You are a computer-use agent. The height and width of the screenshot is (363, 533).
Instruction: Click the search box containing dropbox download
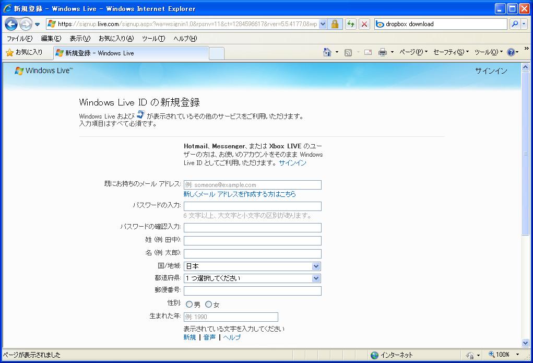pyautogui.click(x=441, y=24)
